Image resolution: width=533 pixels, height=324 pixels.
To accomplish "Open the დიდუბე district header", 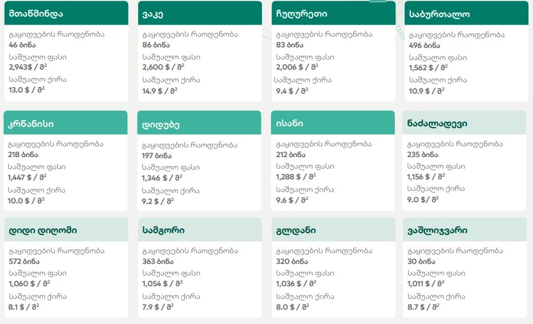I will point(199,124).
